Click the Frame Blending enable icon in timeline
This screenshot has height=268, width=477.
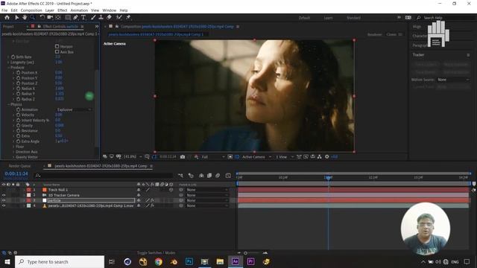pos(209,176)
